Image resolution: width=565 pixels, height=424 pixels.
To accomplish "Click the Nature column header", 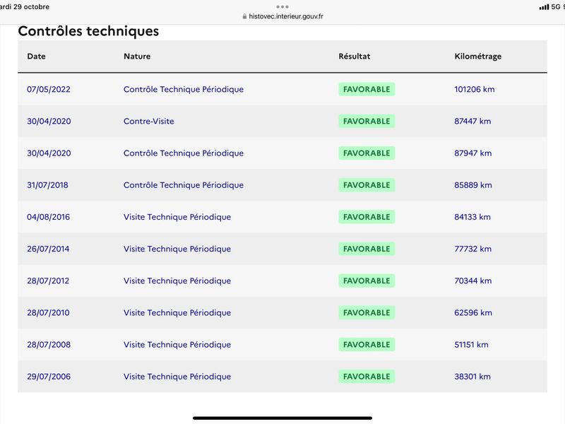I will (x=137, y=57).
